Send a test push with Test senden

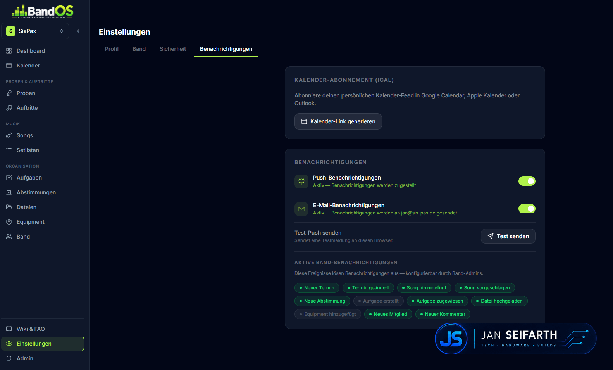click(x=508, y=236)
